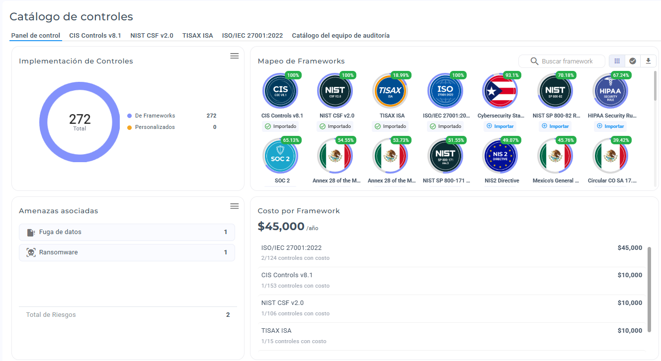Click the download icon in Mapeo de Frameworks
Viewport: 661px width, 361px height.
point(648,61)
